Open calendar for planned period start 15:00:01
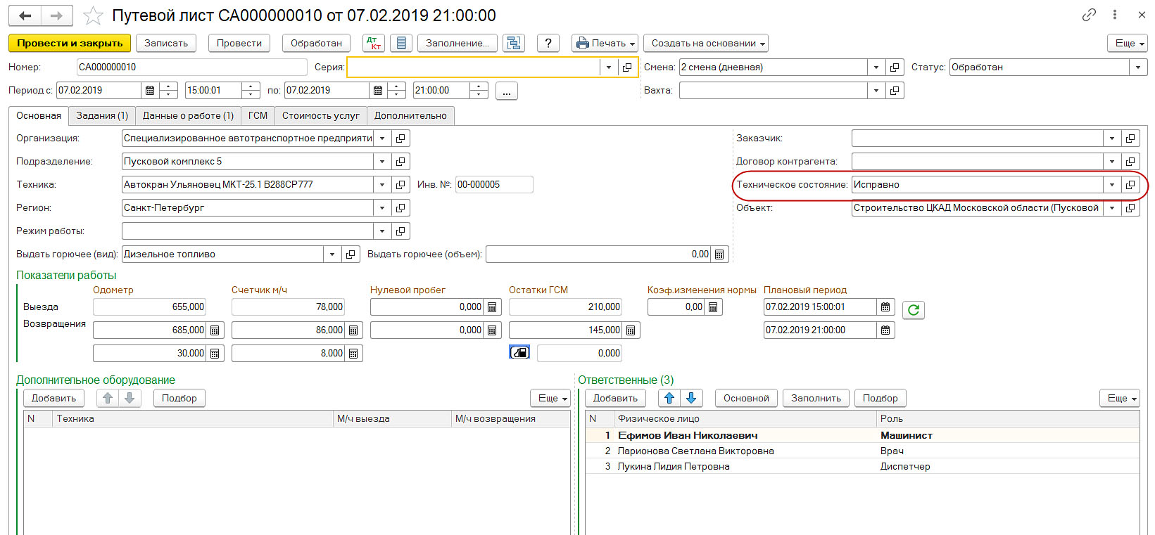1155x535 pixels. (885, 307)
